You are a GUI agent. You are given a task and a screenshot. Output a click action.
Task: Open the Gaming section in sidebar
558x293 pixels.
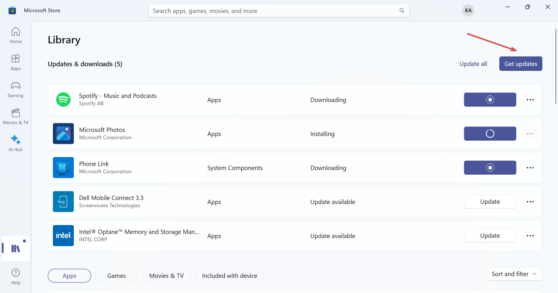click(x=16, y=90)
